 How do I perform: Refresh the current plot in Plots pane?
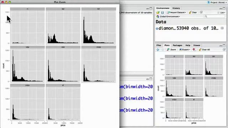pos(224,49)
